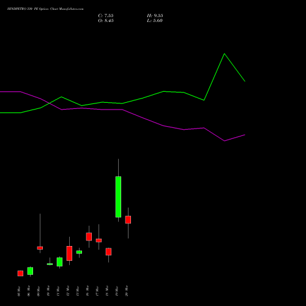Viewport: 306px width, 306px height.
Task: Select the high value H: 9.55
Action: coord(155,16)
